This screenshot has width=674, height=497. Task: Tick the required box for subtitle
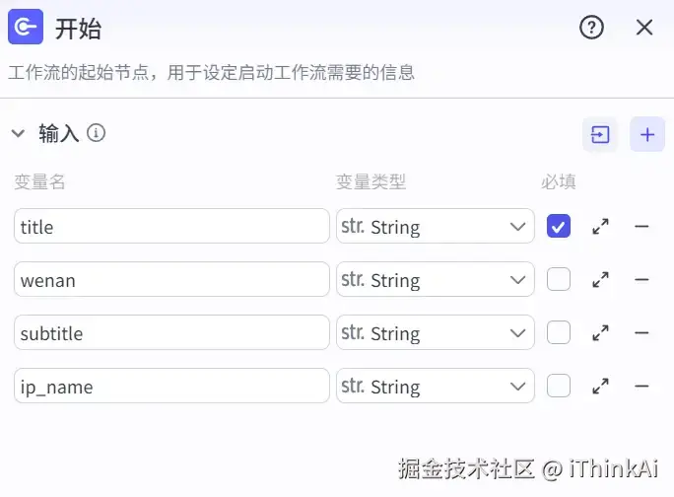point(559,333)
